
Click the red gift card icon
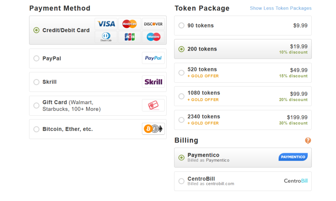click(153, 105)
